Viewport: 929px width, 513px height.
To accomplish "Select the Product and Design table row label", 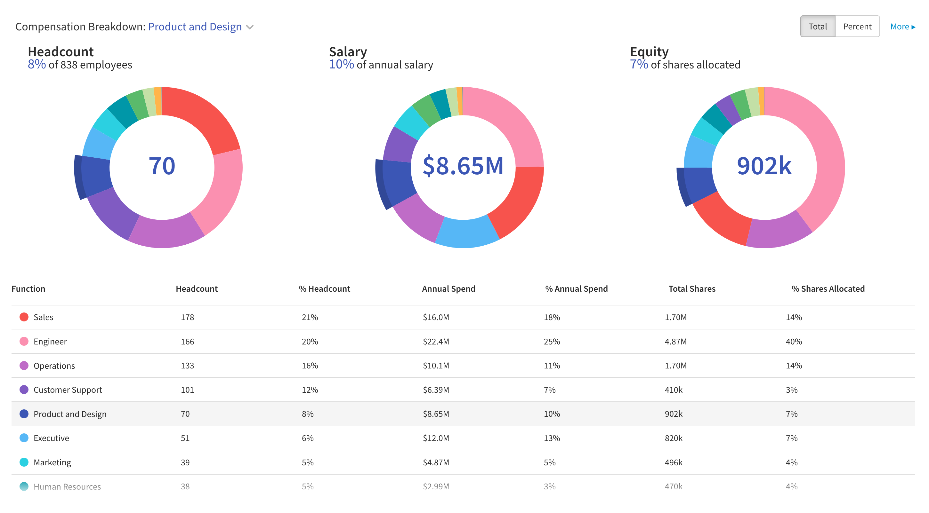I will [70, 414].
